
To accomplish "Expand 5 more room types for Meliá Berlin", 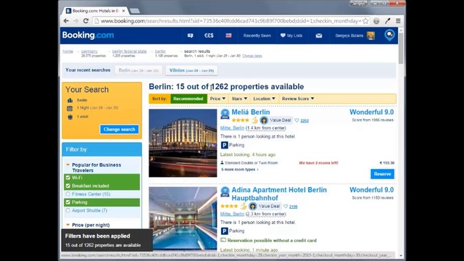I will click(240, 170).
